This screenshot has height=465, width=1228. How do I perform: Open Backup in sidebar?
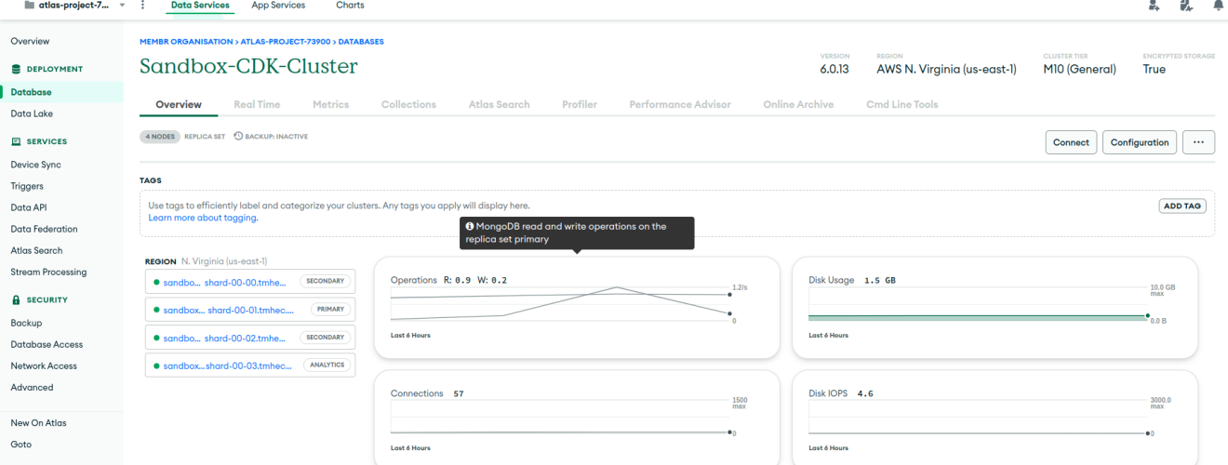coord(26,323)
